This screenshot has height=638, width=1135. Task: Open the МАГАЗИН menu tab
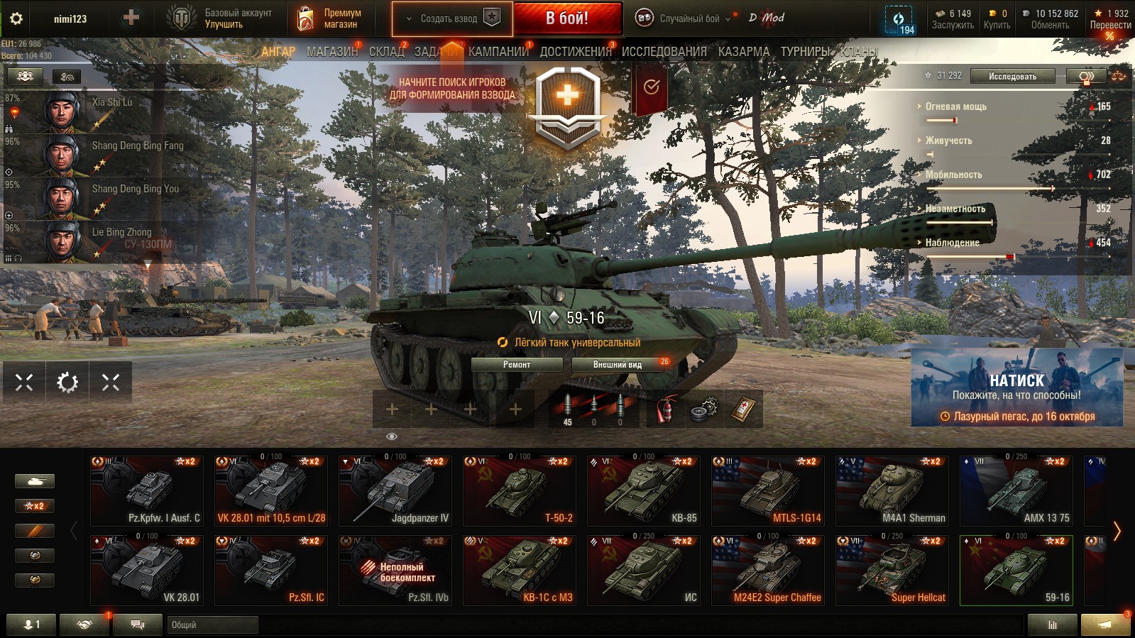(x=332, y=52)
